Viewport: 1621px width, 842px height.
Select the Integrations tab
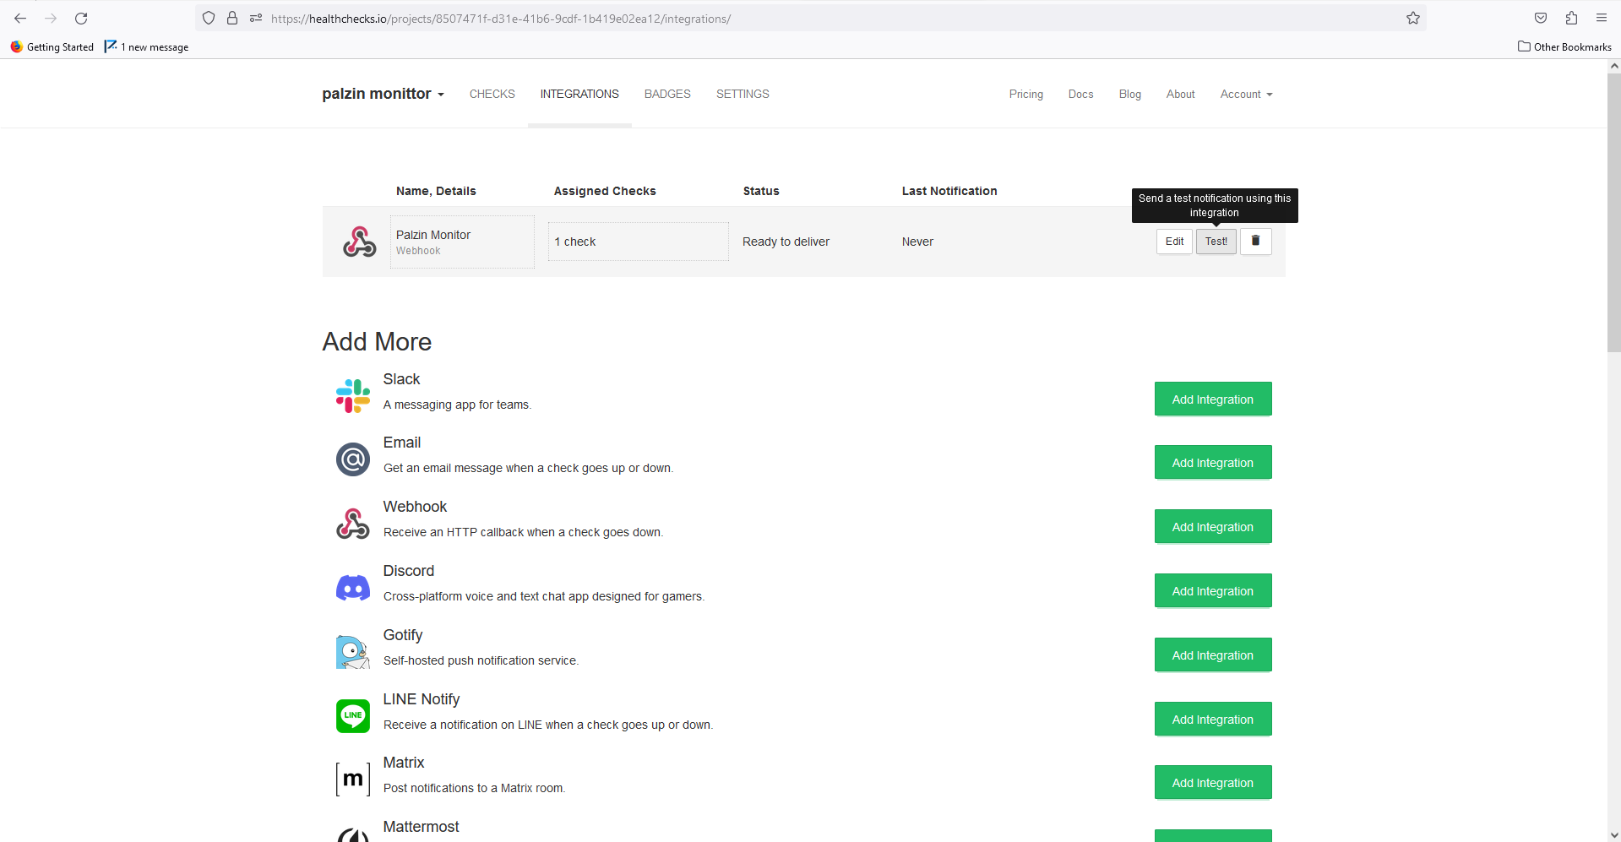click(x=579, y=94)
